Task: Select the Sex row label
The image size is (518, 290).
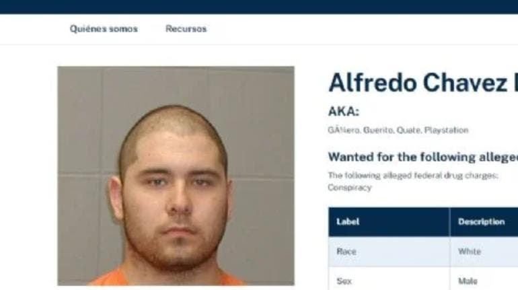Action: (x=344, y=281)
